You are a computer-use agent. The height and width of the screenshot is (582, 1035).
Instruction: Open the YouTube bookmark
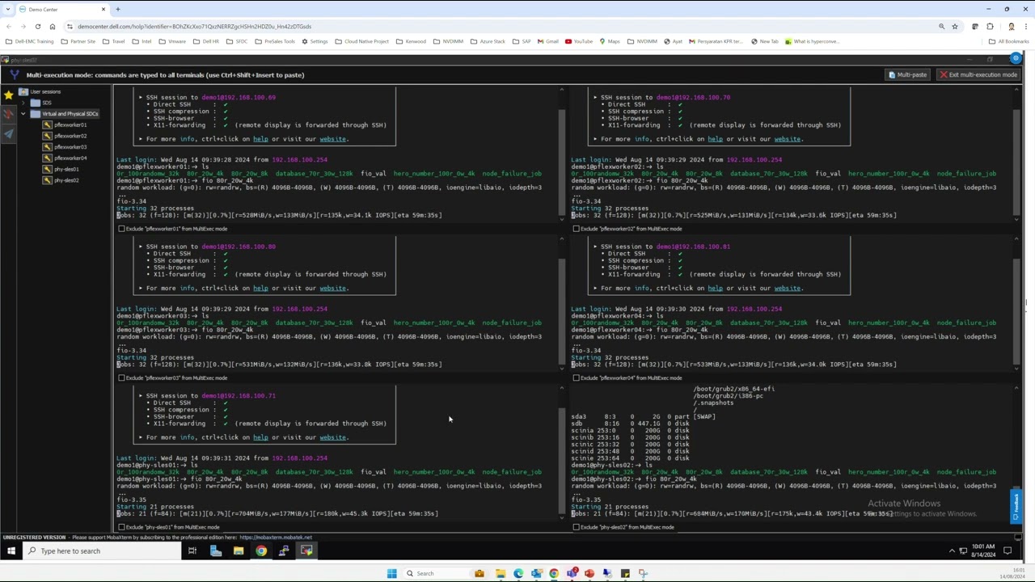pyautogui.click(x=578, y=41)
